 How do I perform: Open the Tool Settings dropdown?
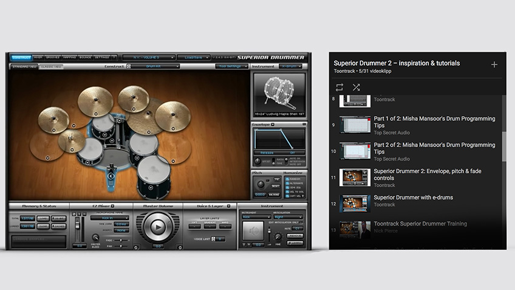(x=231, y=66)
